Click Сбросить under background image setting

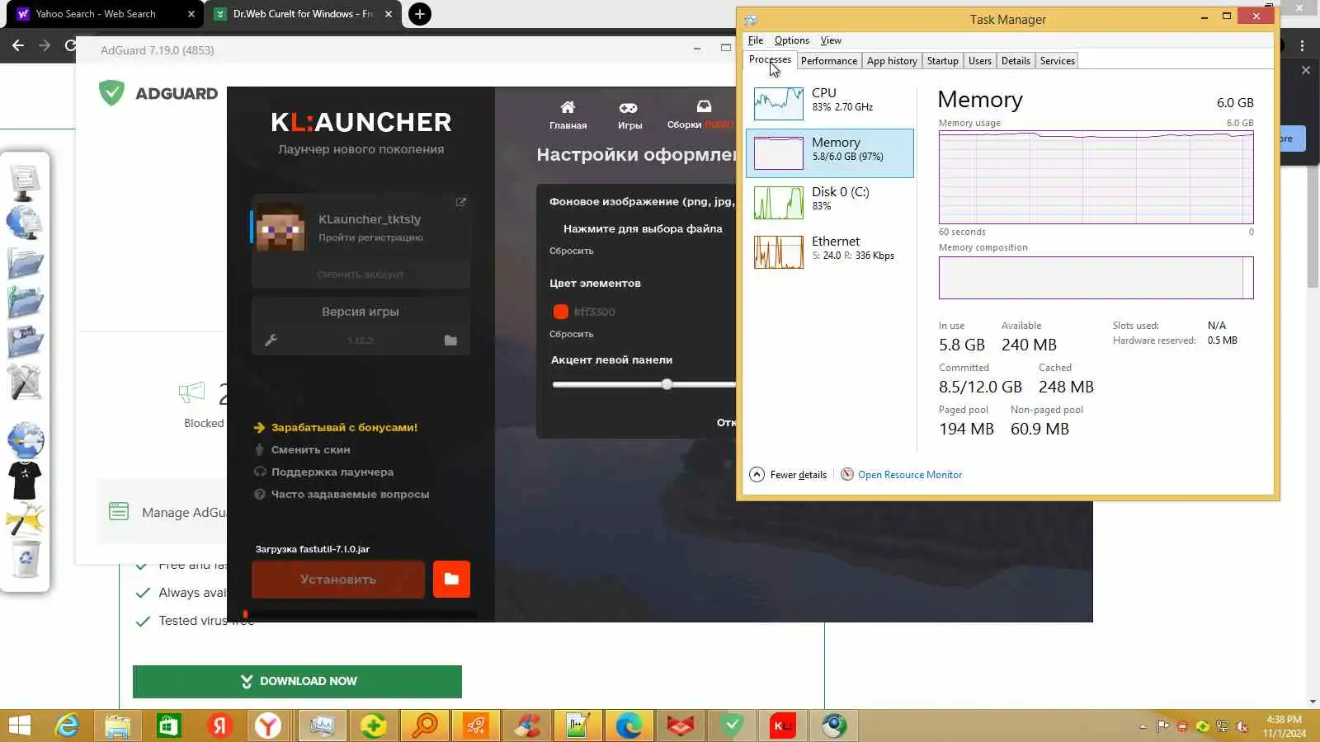pos(571,251)
